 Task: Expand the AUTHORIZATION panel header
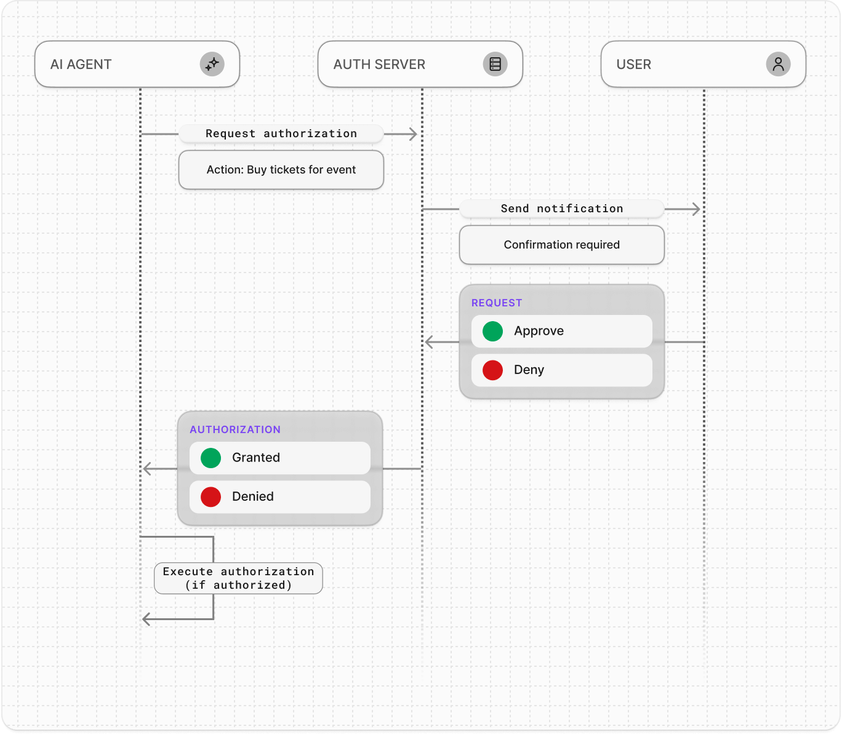coord(236,429)
